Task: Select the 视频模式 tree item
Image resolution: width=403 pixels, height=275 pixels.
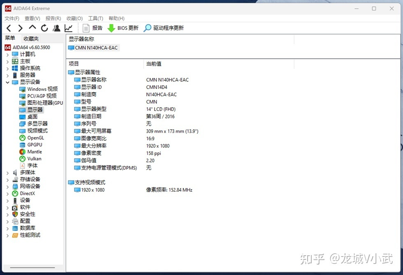Action: click(33, 131)
